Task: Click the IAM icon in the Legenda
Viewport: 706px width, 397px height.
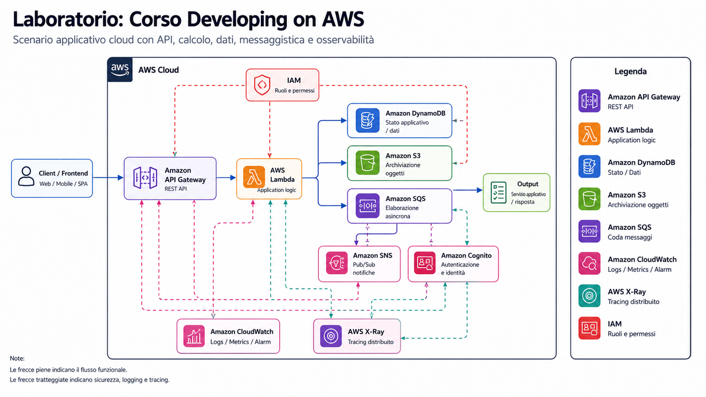Action: point(590,328)
